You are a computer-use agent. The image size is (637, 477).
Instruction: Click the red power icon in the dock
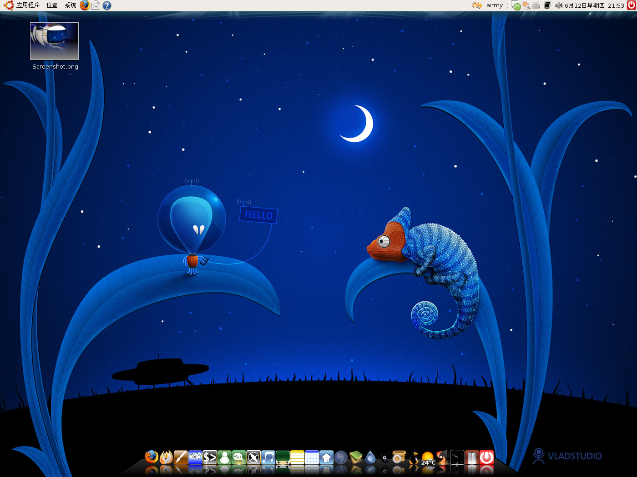click(x=486, y=457)
